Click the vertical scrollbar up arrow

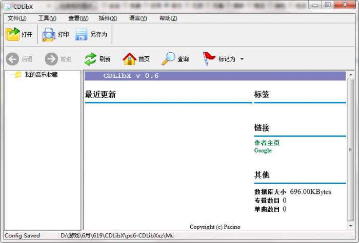click(x=350, y=75)
